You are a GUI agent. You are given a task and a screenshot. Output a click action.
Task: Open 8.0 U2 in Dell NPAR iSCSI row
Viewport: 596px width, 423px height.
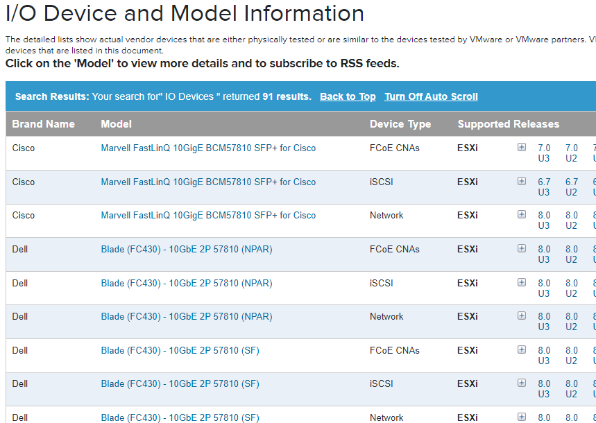[571, 288]
